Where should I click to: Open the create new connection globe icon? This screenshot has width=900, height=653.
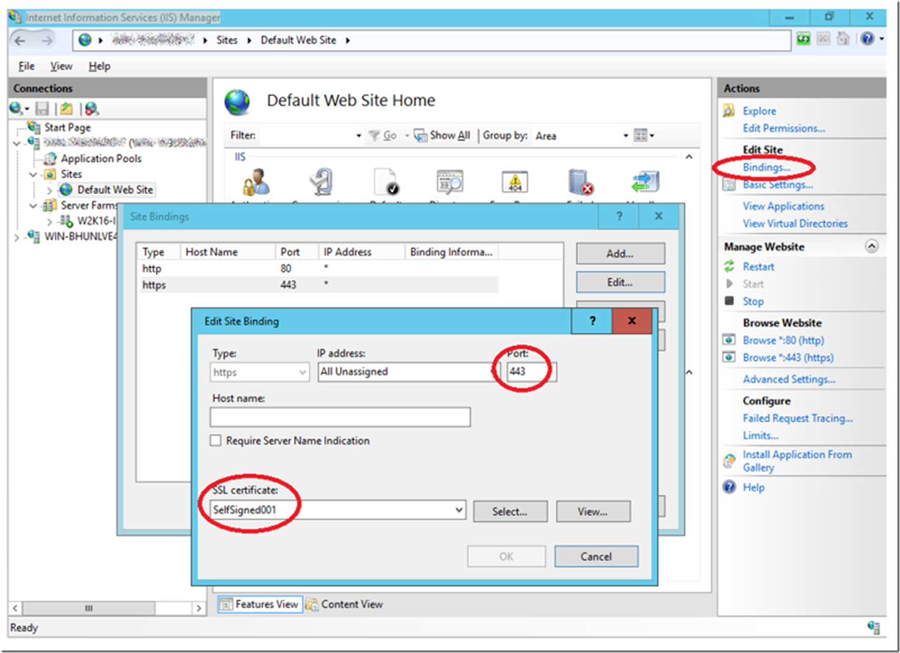point(16,109)
